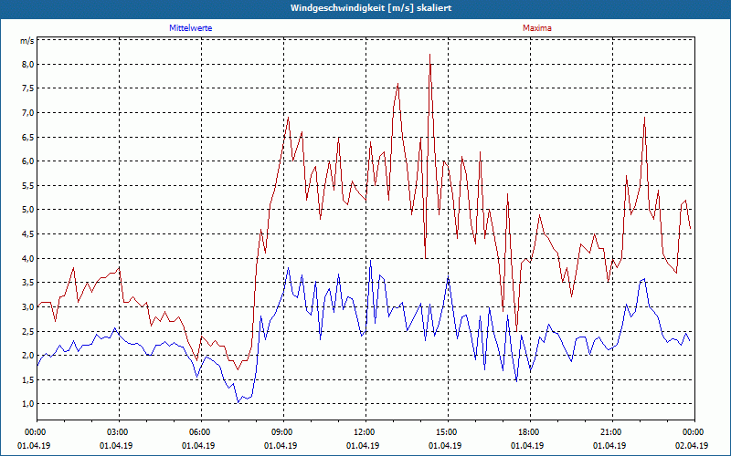Click the "01.04.19" date below 21:00

pos(609,446)
